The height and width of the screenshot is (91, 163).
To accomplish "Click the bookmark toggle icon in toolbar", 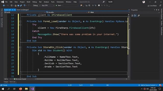I will click(99, 6).
